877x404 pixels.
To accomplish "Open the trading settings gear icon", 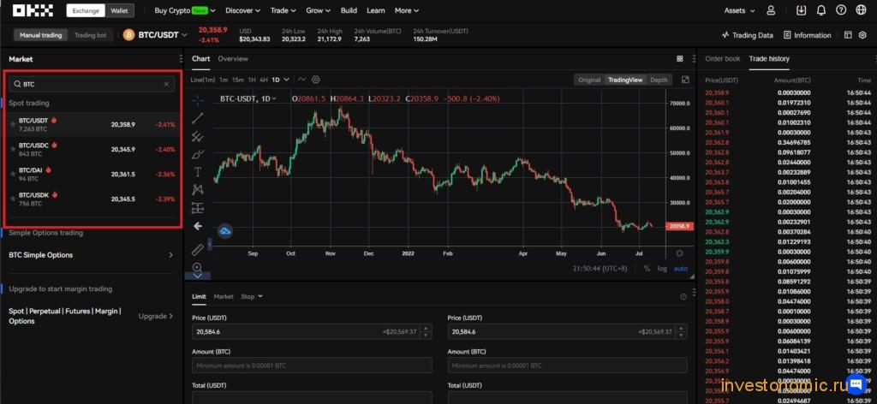I will coord(862,34).
